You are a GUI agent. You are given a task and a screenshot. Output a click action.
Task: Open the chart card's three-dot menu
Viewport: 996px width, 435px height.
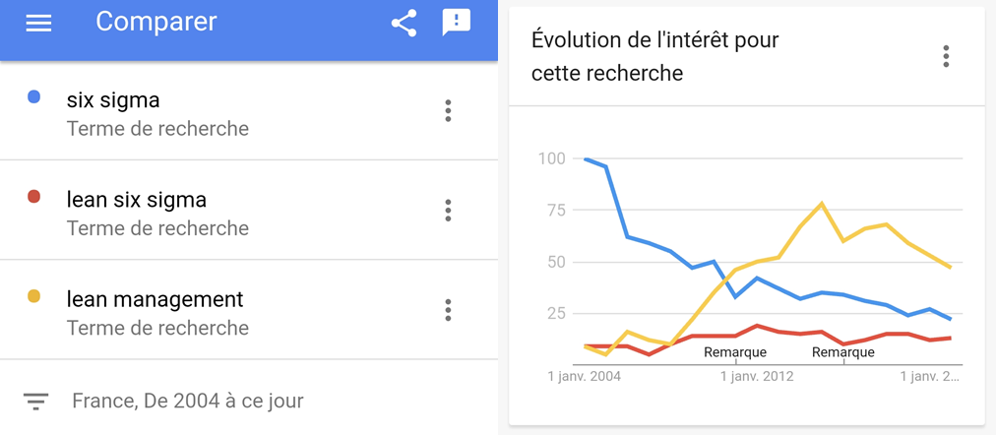[x=946, y=56]
